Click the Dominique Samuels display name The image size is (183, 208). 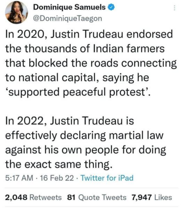tap(70, 7)
